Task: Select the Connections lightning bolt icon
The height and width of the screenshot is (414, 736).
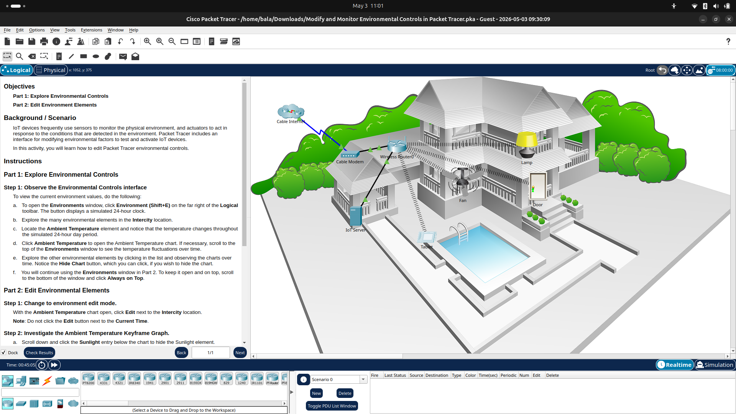Action: (x=47, y=381)
